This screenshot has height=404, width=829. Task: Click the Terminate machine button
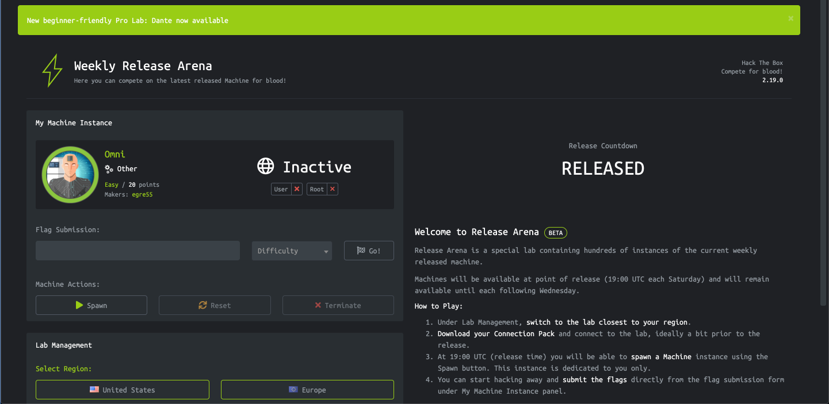338,305
